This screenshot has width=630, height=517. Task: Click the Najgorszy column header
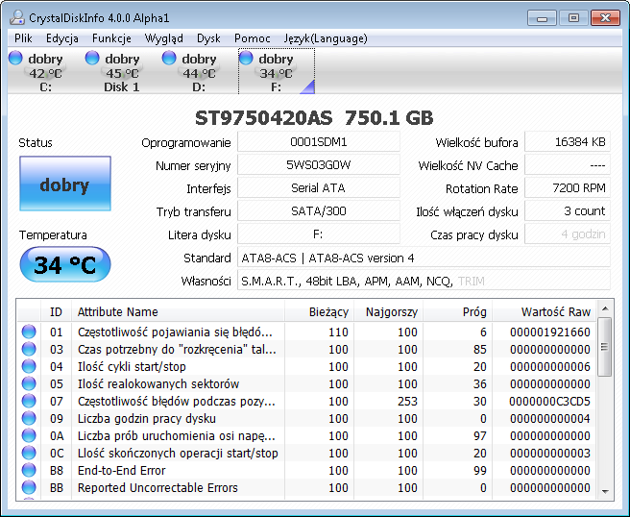[388, 311]
